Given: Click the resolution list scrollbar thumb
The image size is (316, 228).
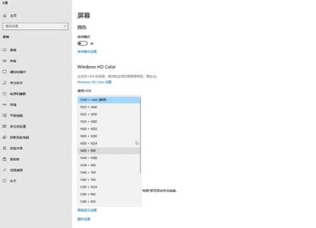Looking at the screenshot, I should (x=140, y=136).
